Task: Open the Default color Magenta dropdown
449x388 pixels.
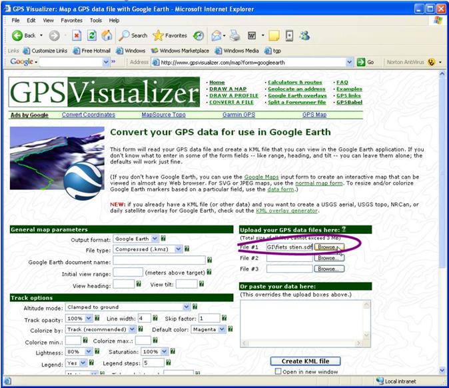Action: [209, 329]
